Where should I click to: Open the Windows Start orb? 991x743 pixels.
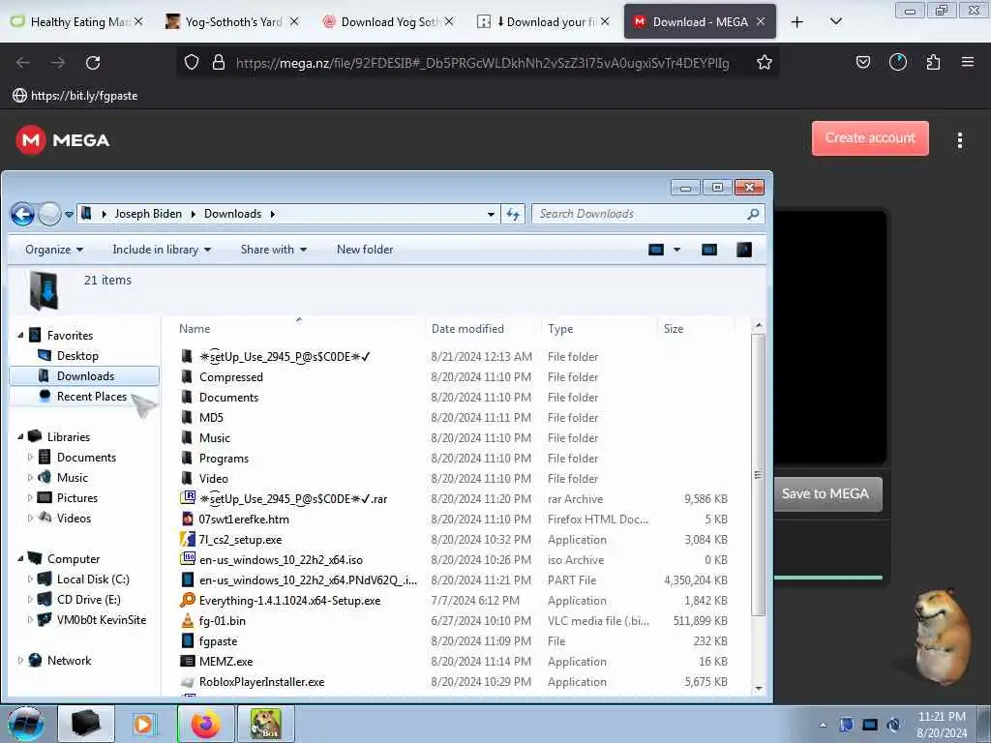pyautogui.click(x=26, y=724)
